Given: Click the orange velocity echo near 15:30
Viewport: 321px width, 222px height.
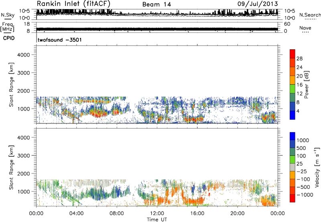Looking at the screenshot, I should coord(193,202).
